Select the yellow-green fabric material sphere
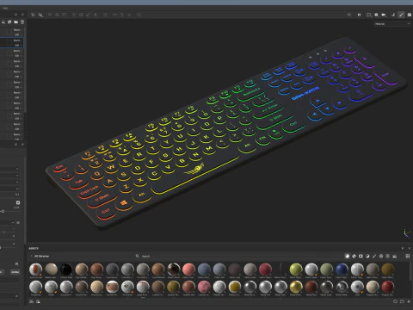The image size is (413, 310). pyautogui.click(x=296, y=270)
